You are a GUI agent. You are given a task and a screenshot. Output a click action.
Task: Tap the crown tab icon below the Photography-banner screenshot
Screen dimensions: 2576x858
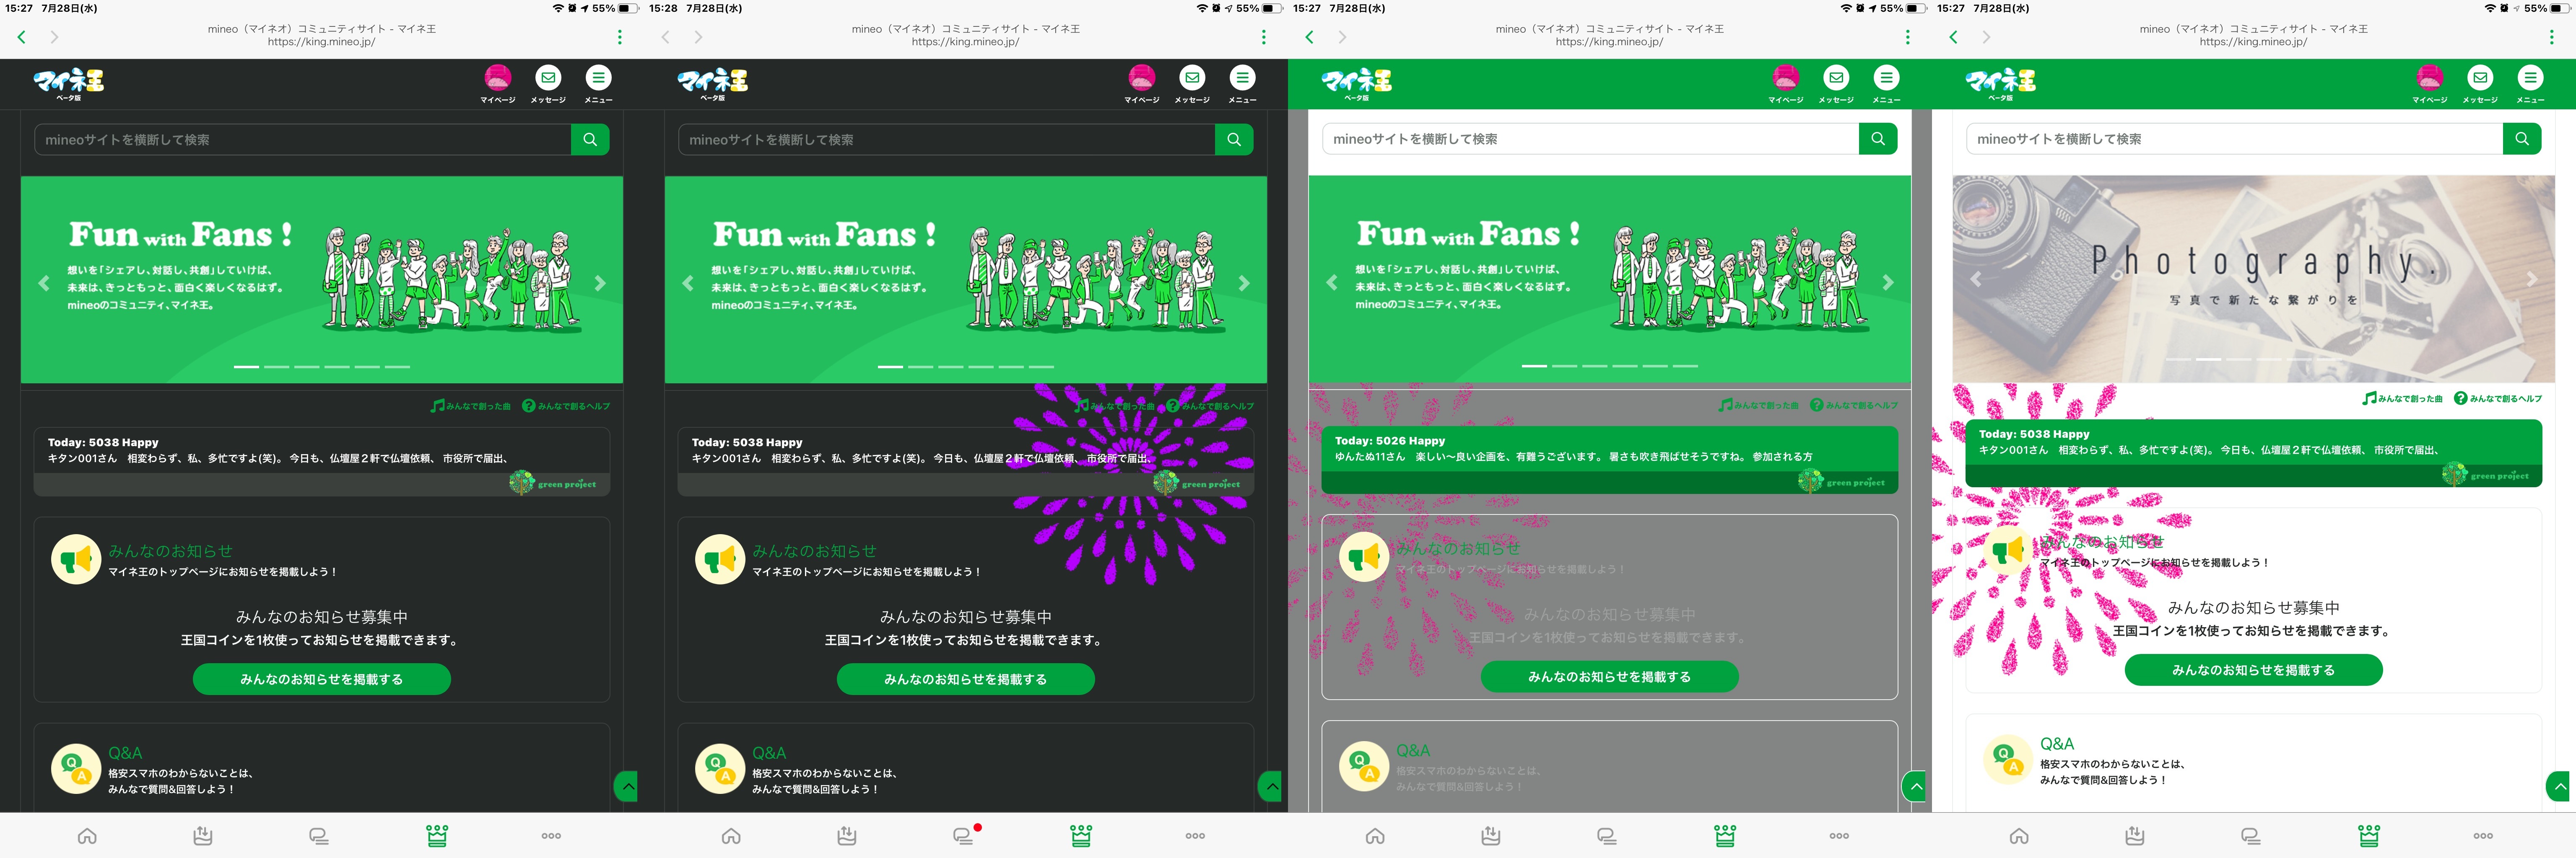click(x=2369, y=836)
